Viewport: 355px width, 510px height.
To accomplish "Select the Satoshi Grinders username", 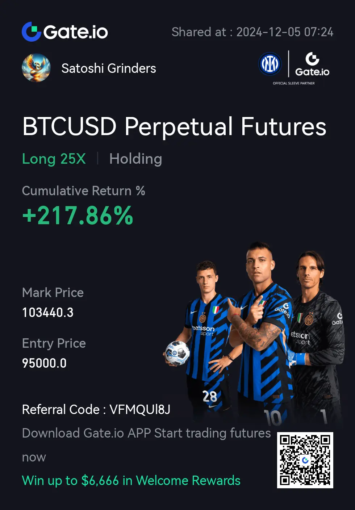I will (109, 68).
